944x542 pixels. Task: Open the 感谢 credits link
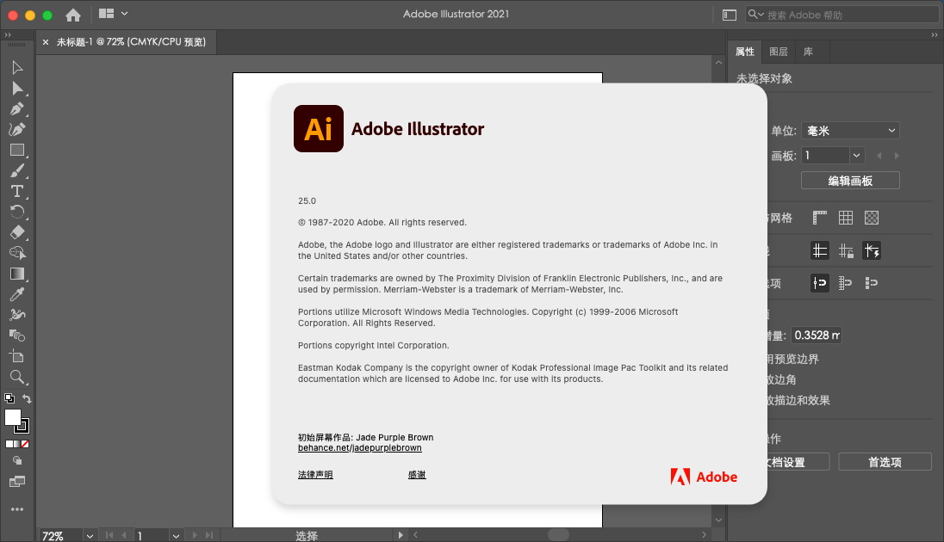tap(417, 475)
